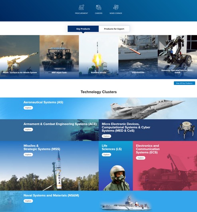Screen dimensions: 197x212
Task: Explore Aeronautical Systems (AS) cluster
Action: click(x=28, y=108)
